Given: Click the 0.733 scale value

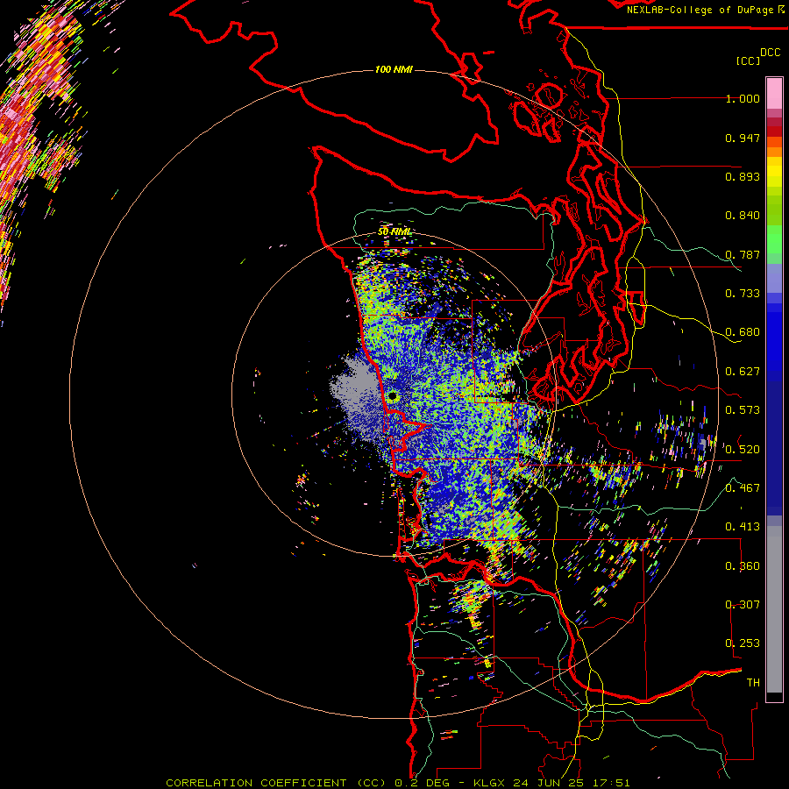Looking at the screenshot, I should pyautogui.click(x=743, y=294).
